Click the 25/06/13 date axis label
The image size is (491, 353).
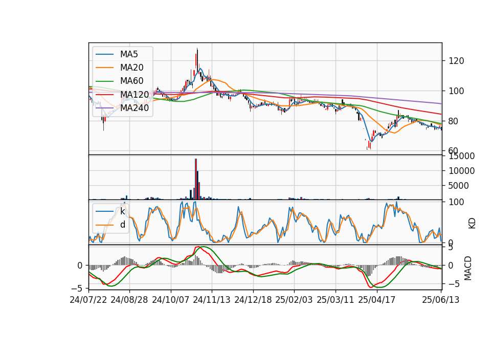point(441,300)
